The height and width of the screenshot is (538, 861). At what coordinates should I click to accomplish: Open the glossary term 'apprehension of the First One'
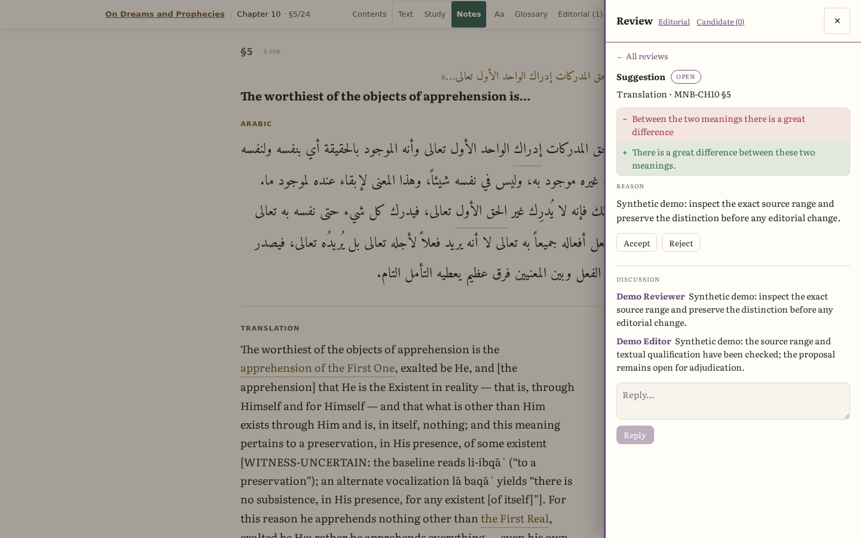click(317, 368)
